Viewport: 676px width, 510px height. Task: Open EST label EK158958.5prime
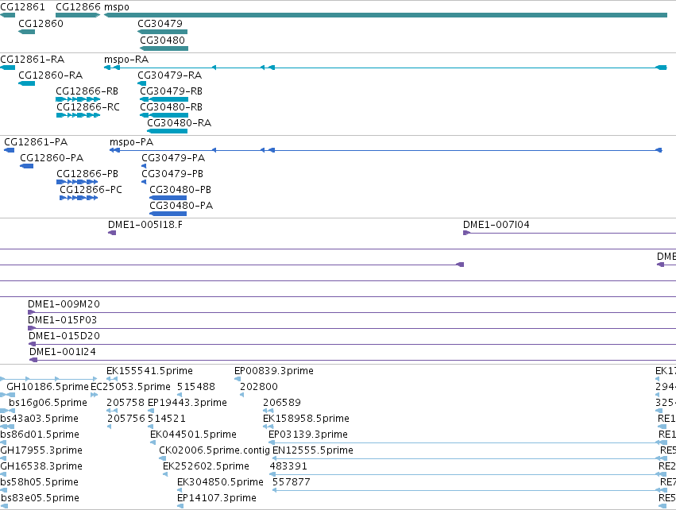pos(306,419)
